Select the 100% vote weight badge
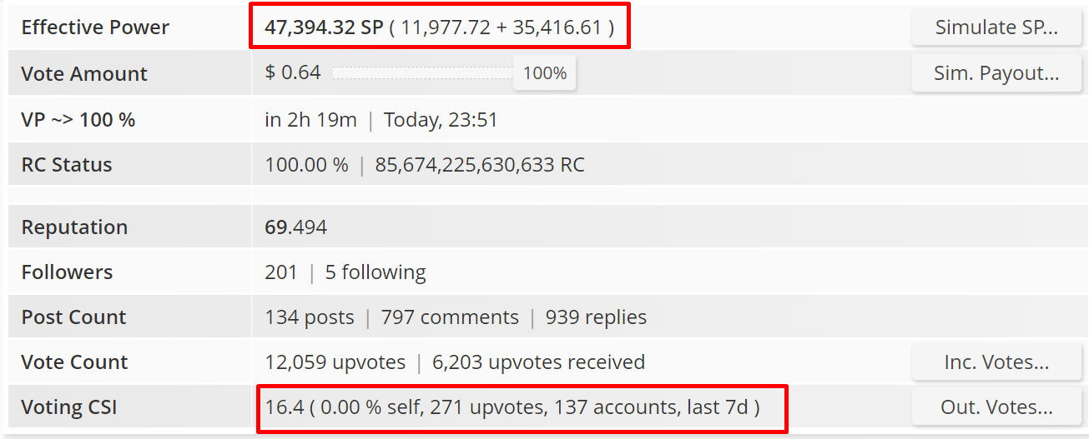 tap(545, 73)
